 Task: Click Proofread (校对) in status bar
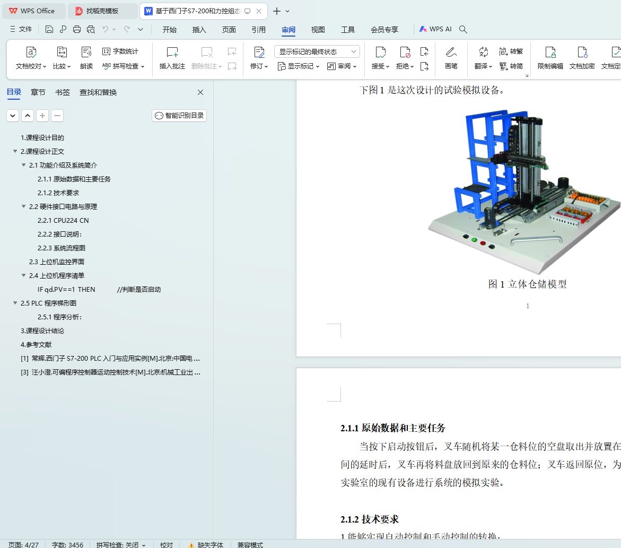tap(167, 545)
